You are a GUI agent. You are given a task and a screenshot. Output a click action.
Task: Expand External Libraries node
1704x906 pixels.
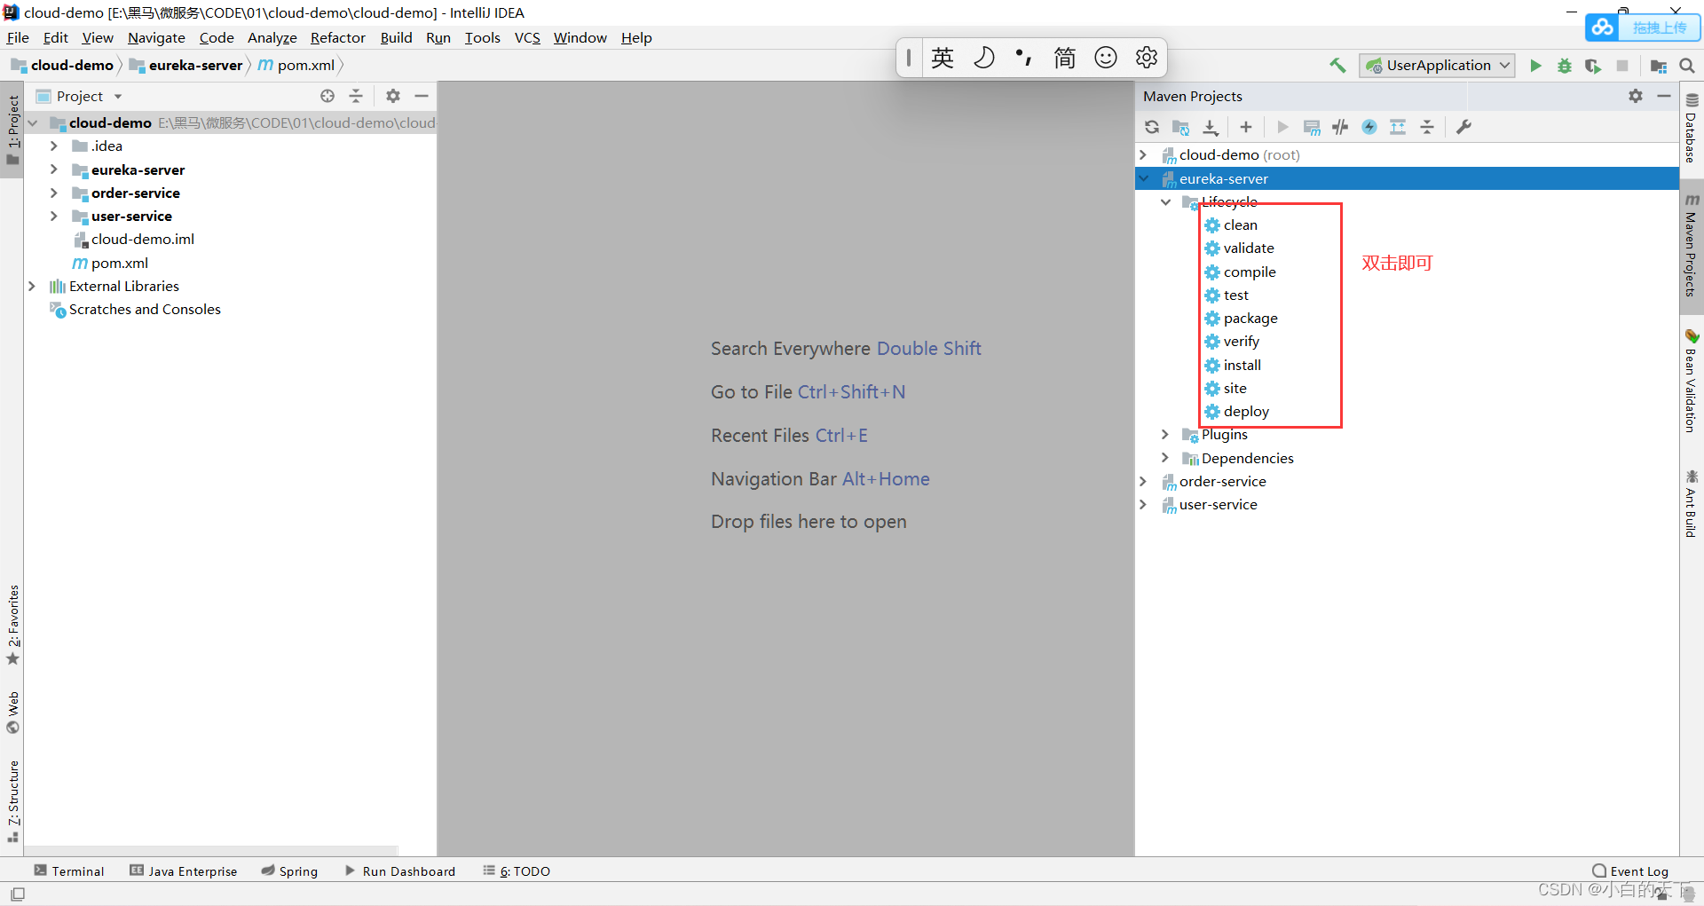(32, 286)
